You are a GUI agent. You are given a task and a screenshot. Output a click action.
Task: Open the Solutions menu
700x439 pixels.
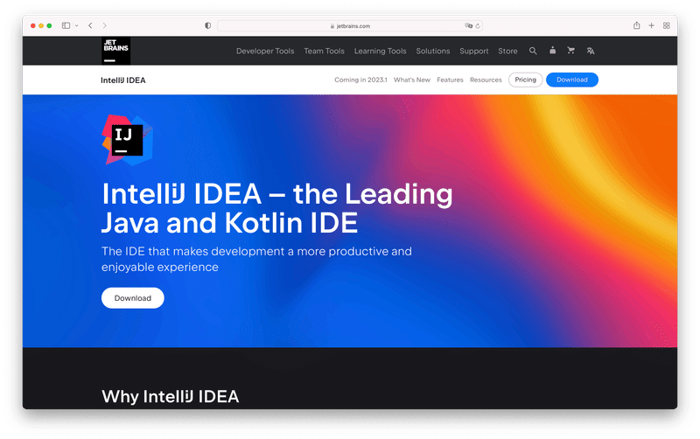(433, 51)
